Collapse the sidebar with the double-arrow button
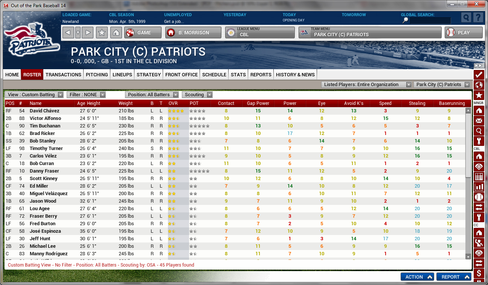Screen dimensions: 488x285 (479, 66)
